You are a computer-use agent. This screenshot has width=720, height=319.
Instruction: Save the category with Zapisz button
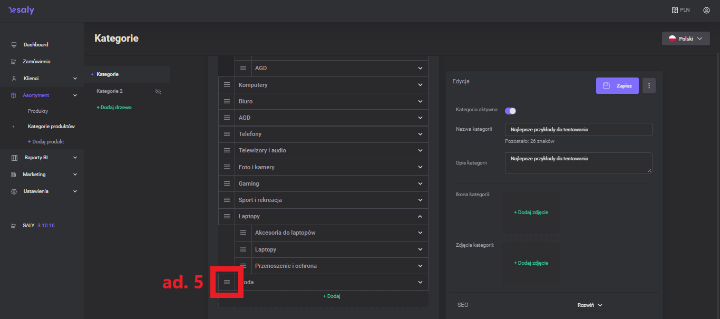point(617,85)
